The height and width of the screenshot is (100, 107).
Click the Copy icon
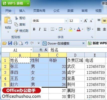[x=16, y=24]
